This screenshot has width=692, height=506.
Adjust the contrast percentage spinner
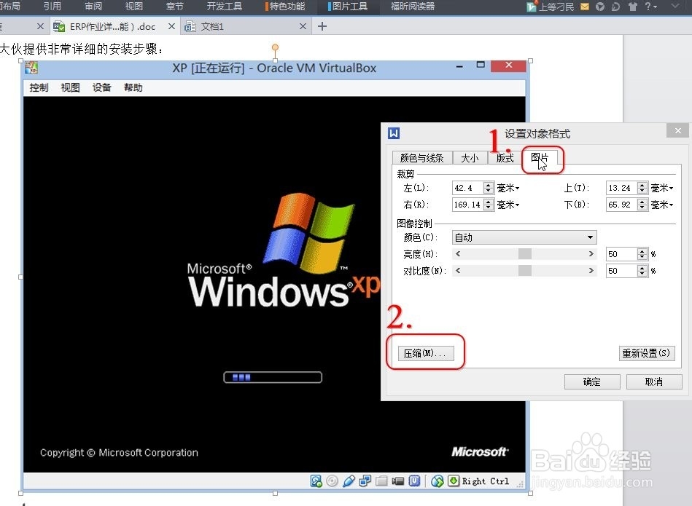point(642,271)
